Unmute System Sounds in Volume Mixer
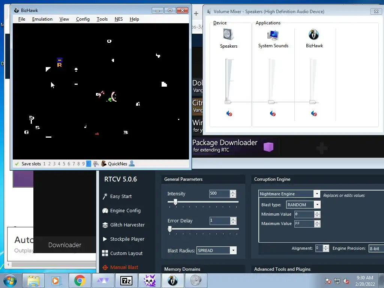 [273, 113]
